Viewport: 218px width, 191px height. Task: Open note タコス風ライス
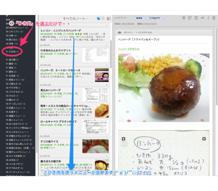pos(74,146)
